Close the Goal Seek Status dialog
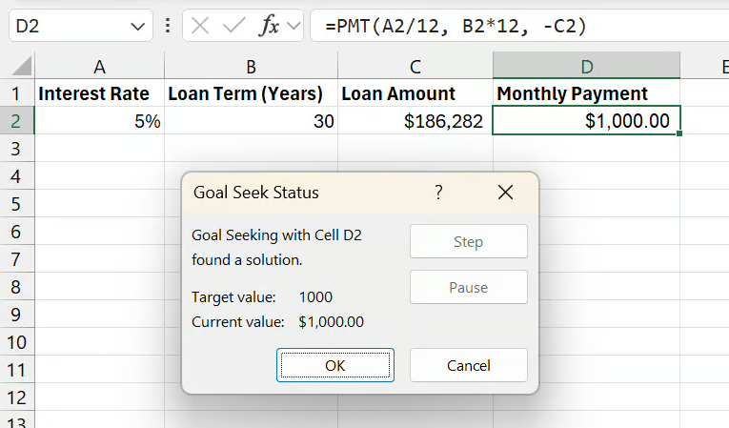This screenshot has height=428, width=729. (506, 193)
